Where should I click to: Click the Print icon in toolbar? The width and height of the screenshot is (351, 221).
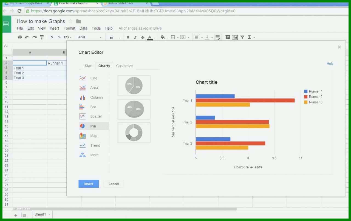click(x=20, y=37)
